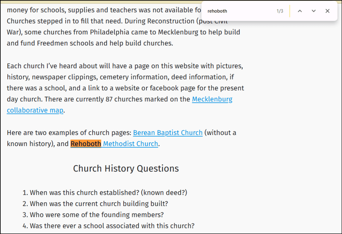Click question 2 about current church building
342x234 pixels.
99,204
